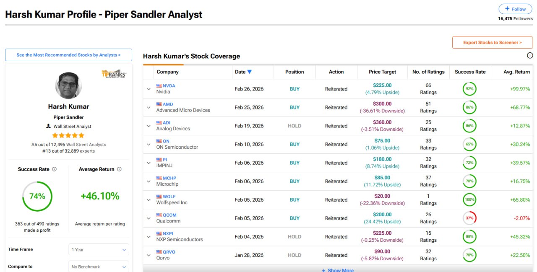Viewport: 537px width, 272px height.
Task: Click the Feb 26, 2026 date cell
Action: pyautogui.click(x=249, y=89)
